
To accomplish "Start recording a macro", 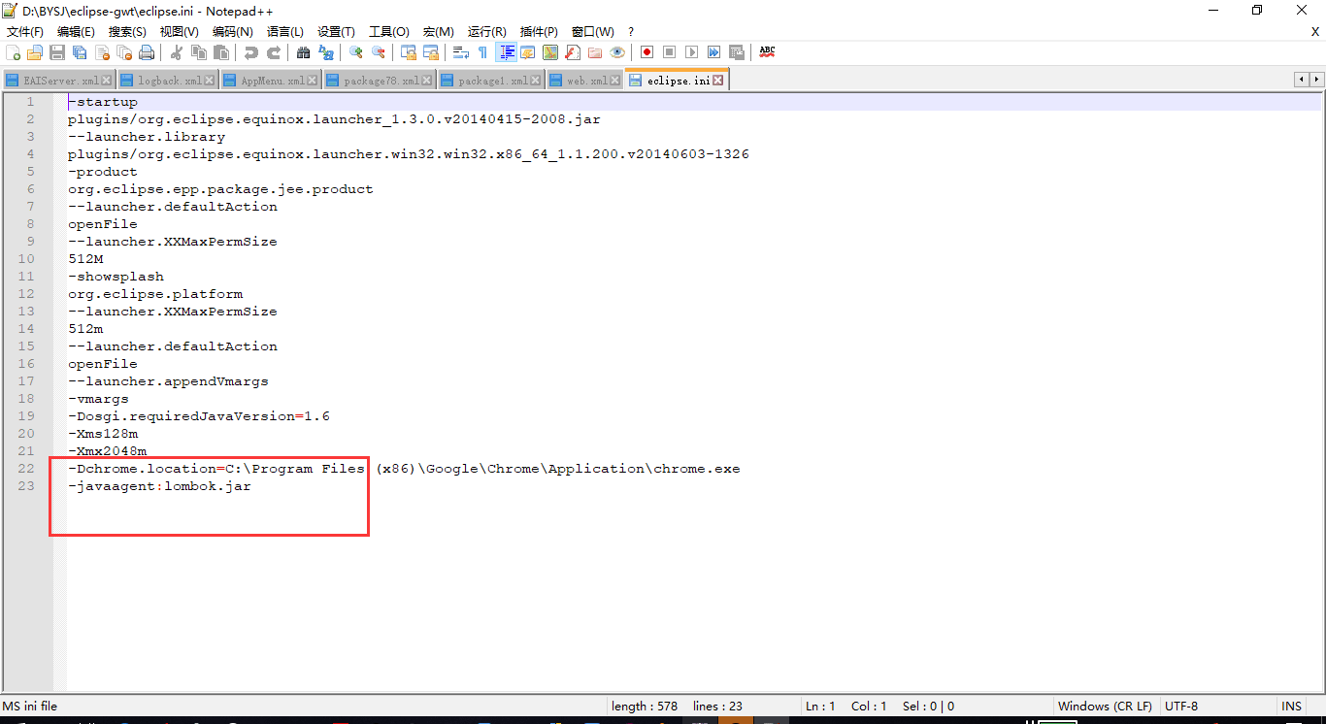I will click(x=646, y=51).
